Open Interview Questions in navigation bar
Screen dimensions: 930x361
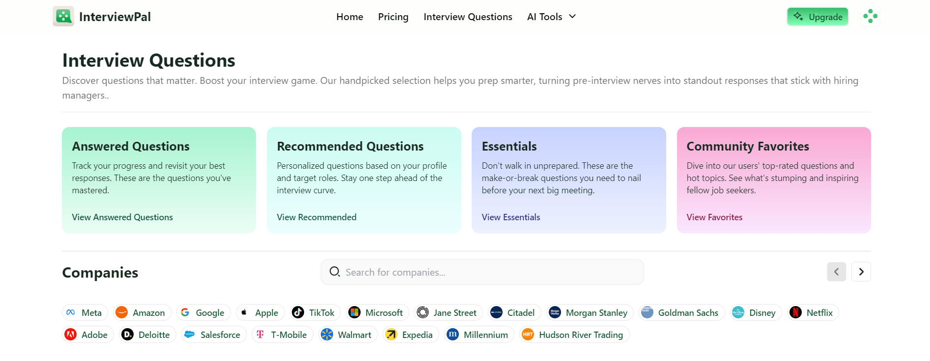coord(468,17)
